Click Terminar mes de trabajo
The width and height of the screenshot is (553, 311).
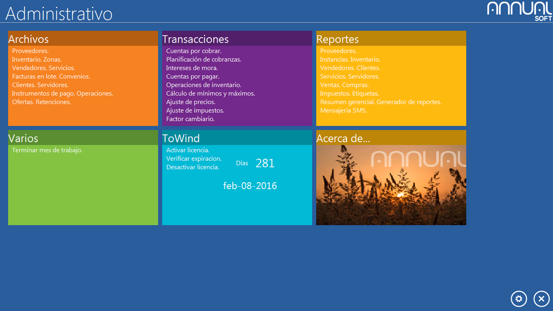(x=47, y=150)
